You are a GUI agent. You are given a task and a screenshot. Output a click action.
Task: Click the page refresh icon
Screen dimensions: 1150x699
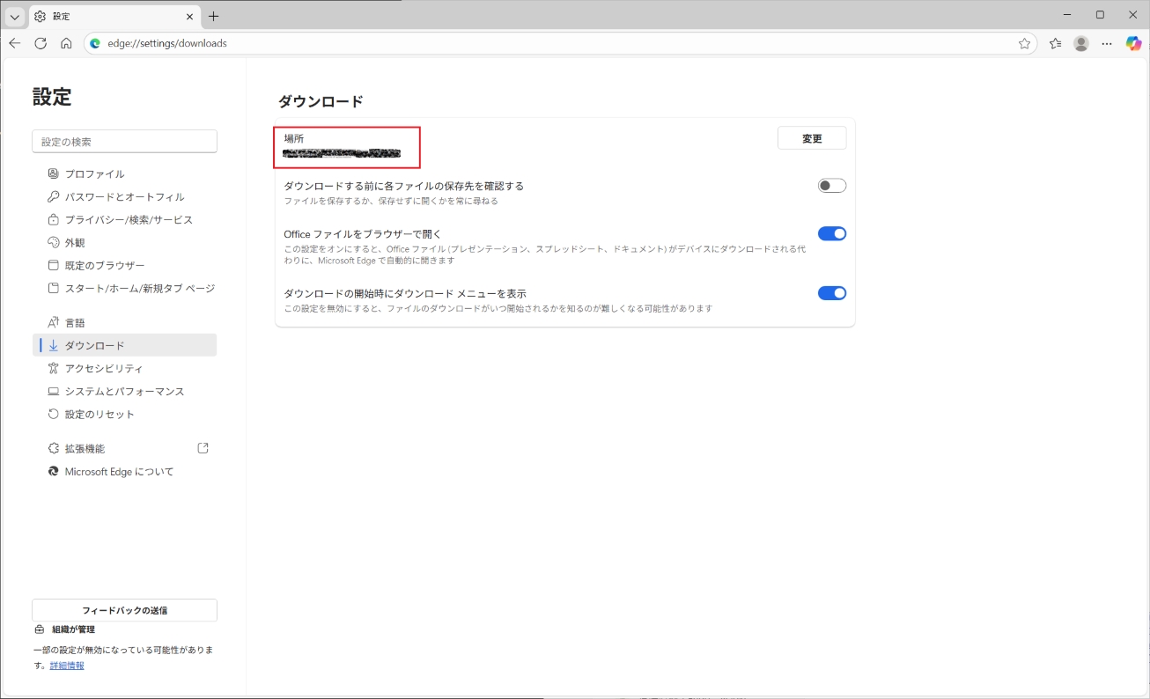[41, 43]
